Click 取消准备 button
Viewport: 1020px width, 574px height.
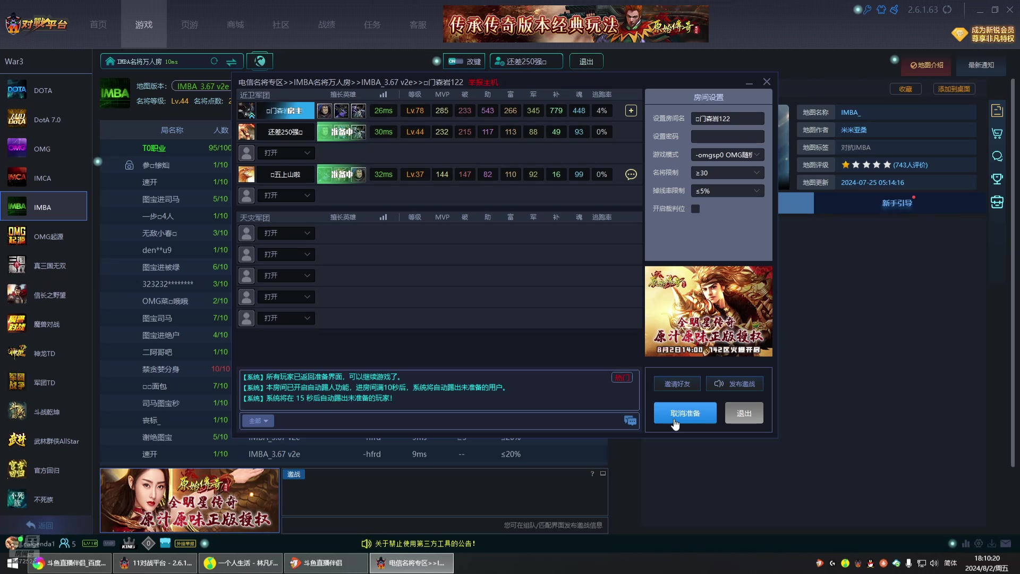click(x=685, y=413)
